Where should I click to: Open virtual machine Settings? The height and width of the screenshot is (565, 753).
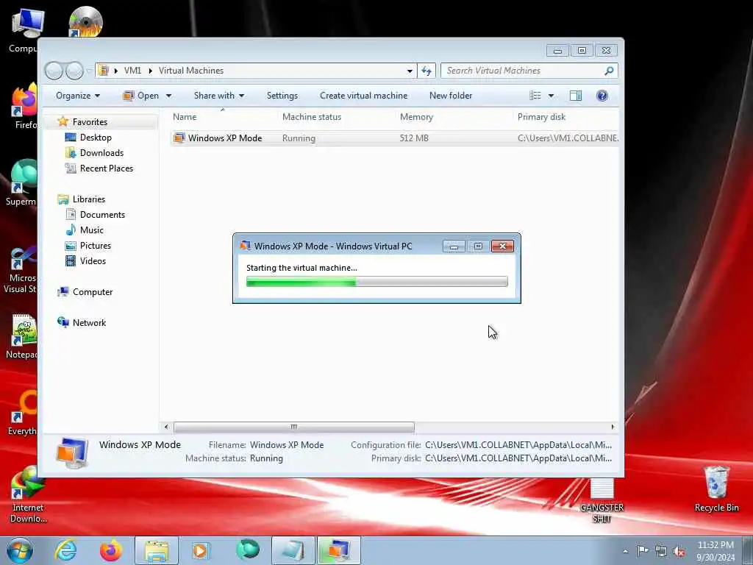tap(282, 96)
